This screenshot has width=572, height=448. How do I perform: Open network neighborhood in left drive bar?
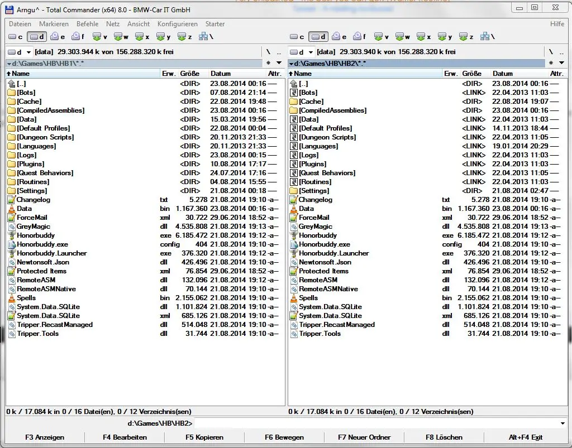click(x=206, y=37)
